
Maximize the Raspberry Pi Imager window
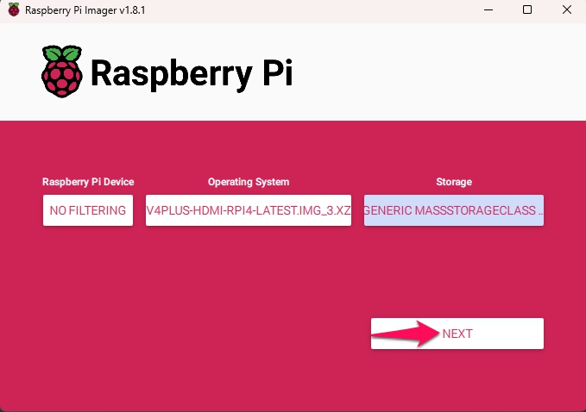pos(527,9)
